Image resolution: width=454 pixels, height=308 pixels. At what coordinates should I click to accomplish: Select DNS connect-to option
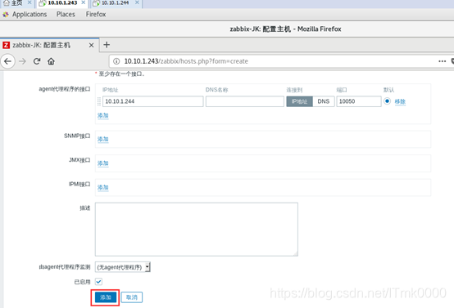tap(324, 101)
